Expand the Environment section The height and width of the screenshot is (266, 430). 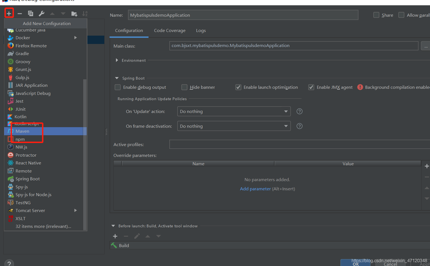coord(117,60)
